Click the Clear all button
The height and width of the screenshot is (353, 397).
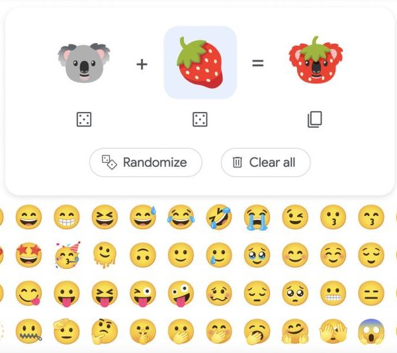[266, 162]
